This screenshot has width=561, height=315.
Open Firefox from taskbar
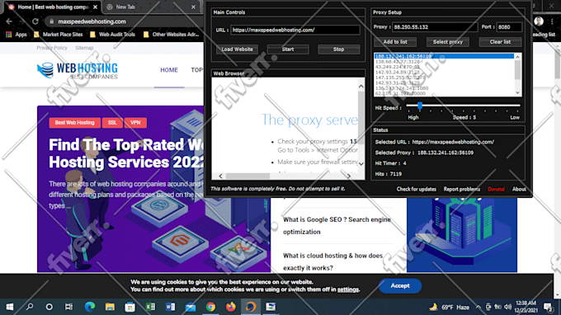pyautogui.click(x=231, y=307)
